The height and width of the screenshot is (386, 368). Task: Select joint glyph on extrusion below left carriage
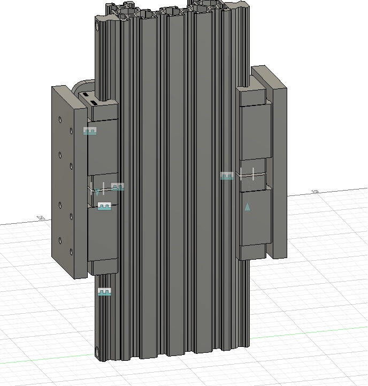coord(104,292)
